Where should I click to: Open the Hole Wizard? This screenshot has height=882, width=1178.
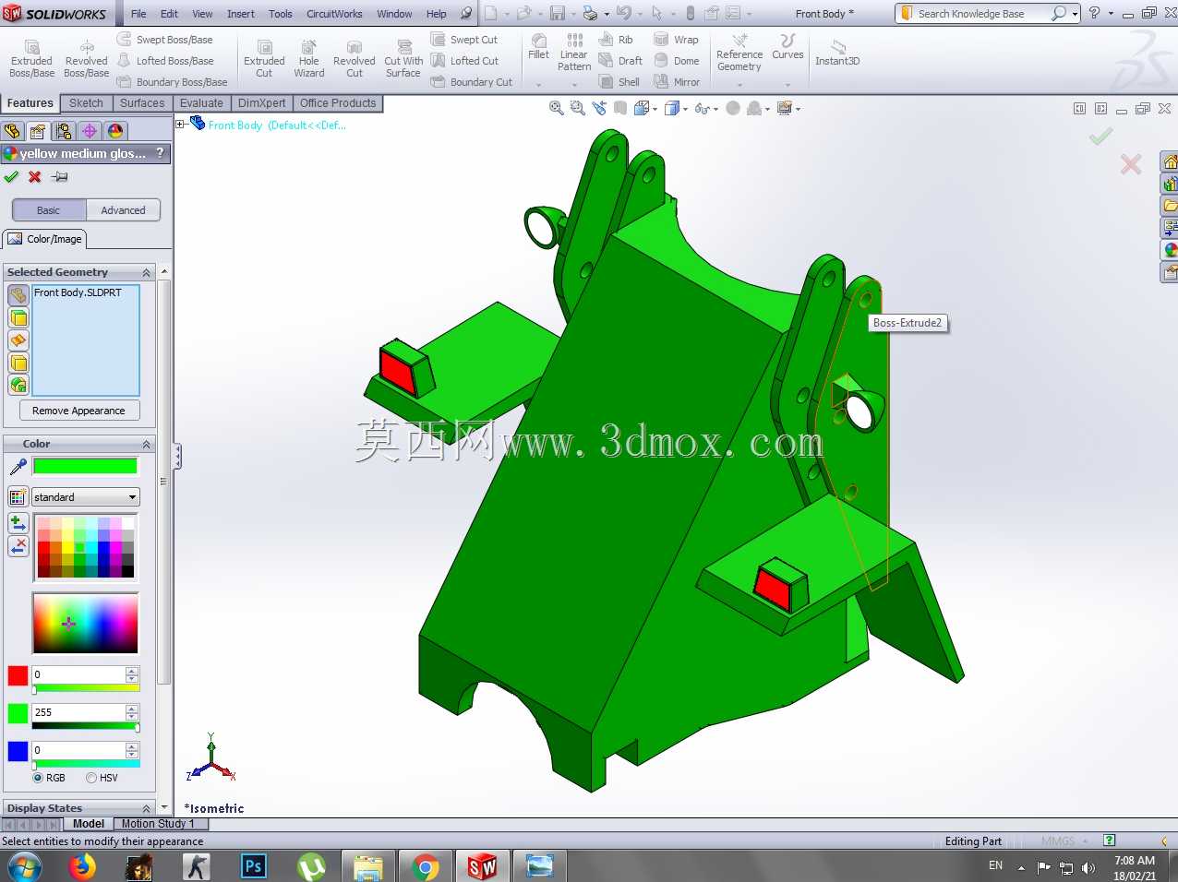pos(309,59)
